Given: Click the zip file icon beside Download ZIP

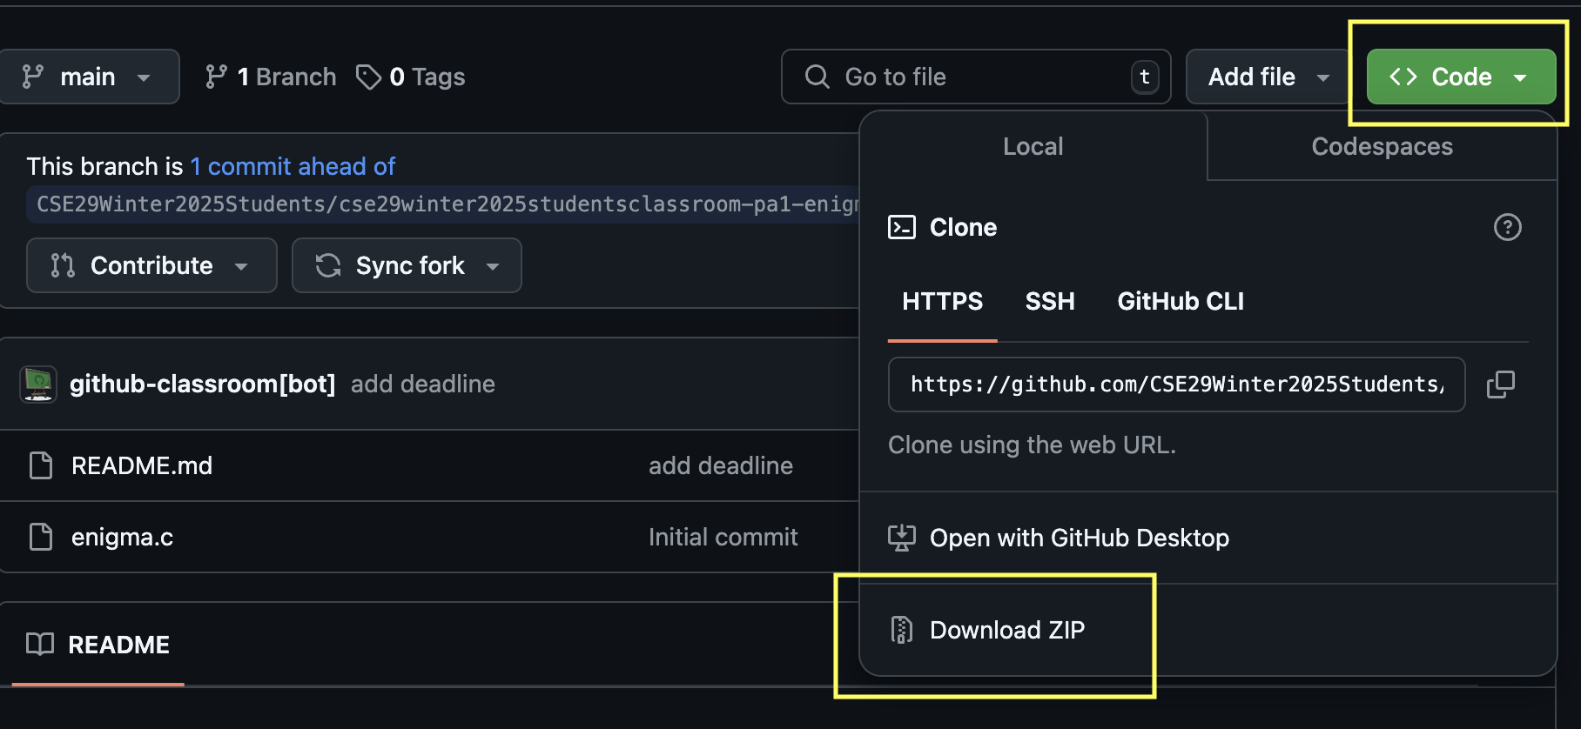Looking at the screenshot, I should click(x=902, y=630).
